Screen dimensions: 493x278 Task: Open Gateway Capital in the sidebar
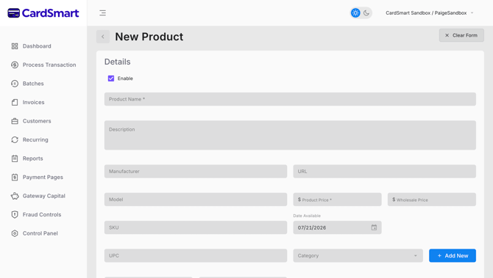[43, 196]
